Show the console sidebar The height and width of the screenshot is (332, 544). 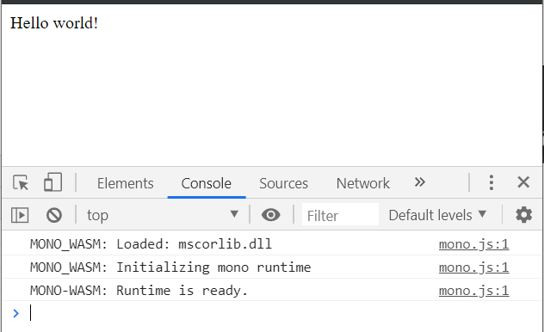[20, 215]
